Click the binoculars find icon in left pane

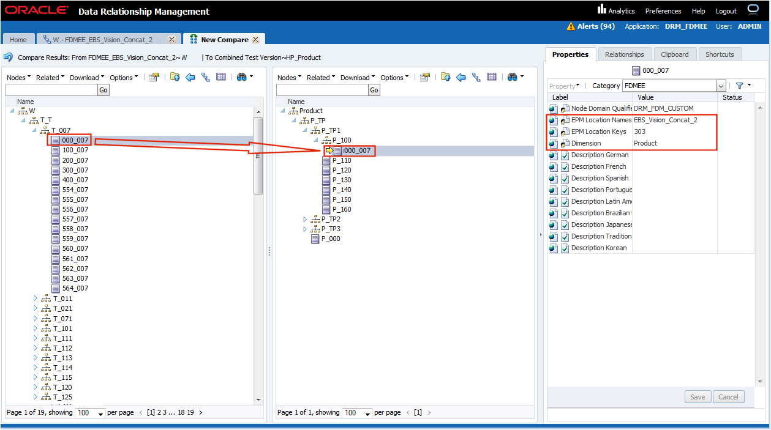(x=241, y=77)
